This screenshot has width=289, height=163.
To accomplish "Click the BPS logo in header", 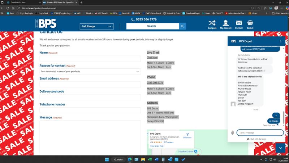I will click(46, 23).
